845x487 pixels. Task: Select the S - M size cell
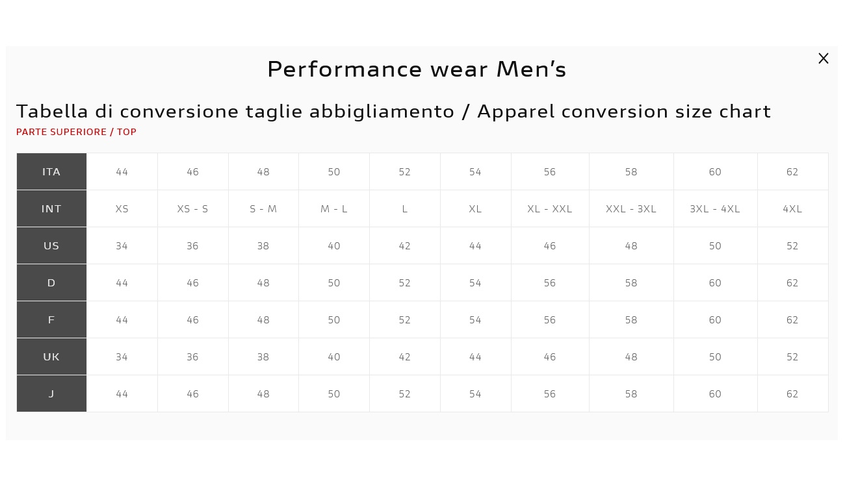263,208
